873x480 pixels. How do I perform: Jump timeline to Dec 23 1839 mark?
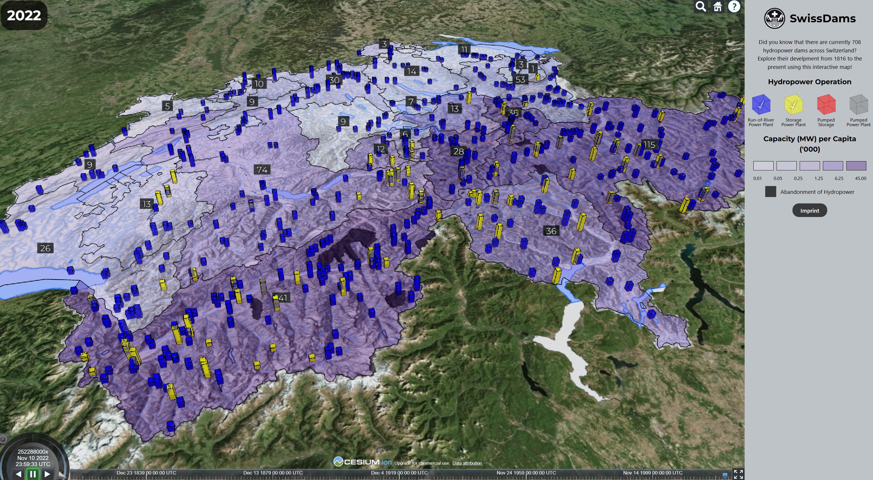coord(146,473)
